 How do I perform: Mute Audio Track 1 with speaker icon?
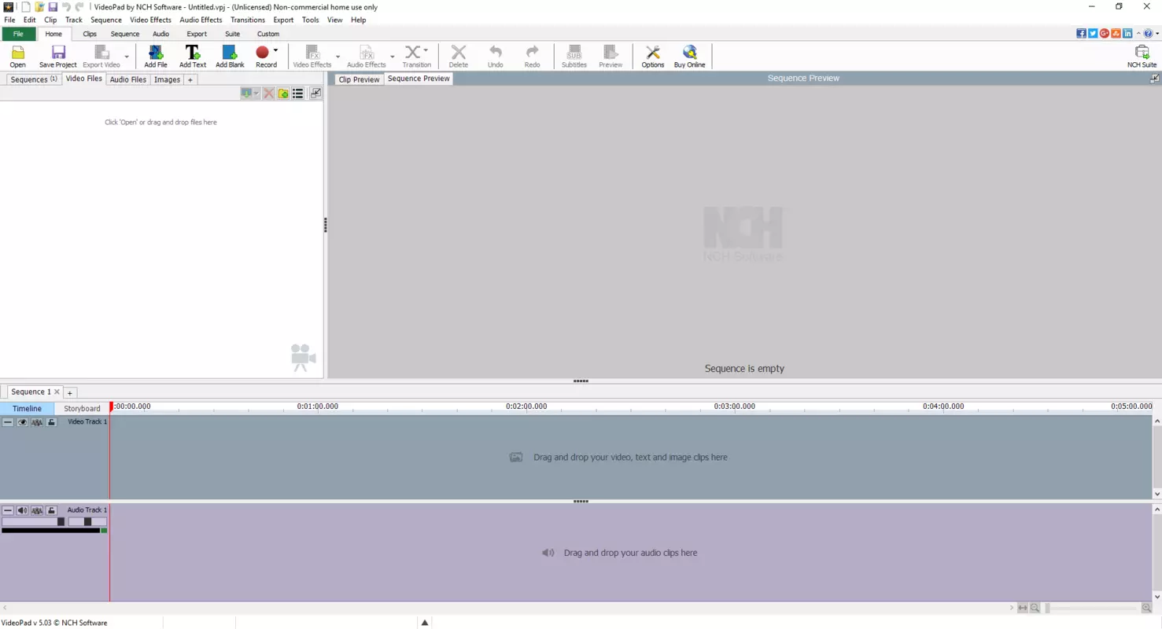coord(22,510)
